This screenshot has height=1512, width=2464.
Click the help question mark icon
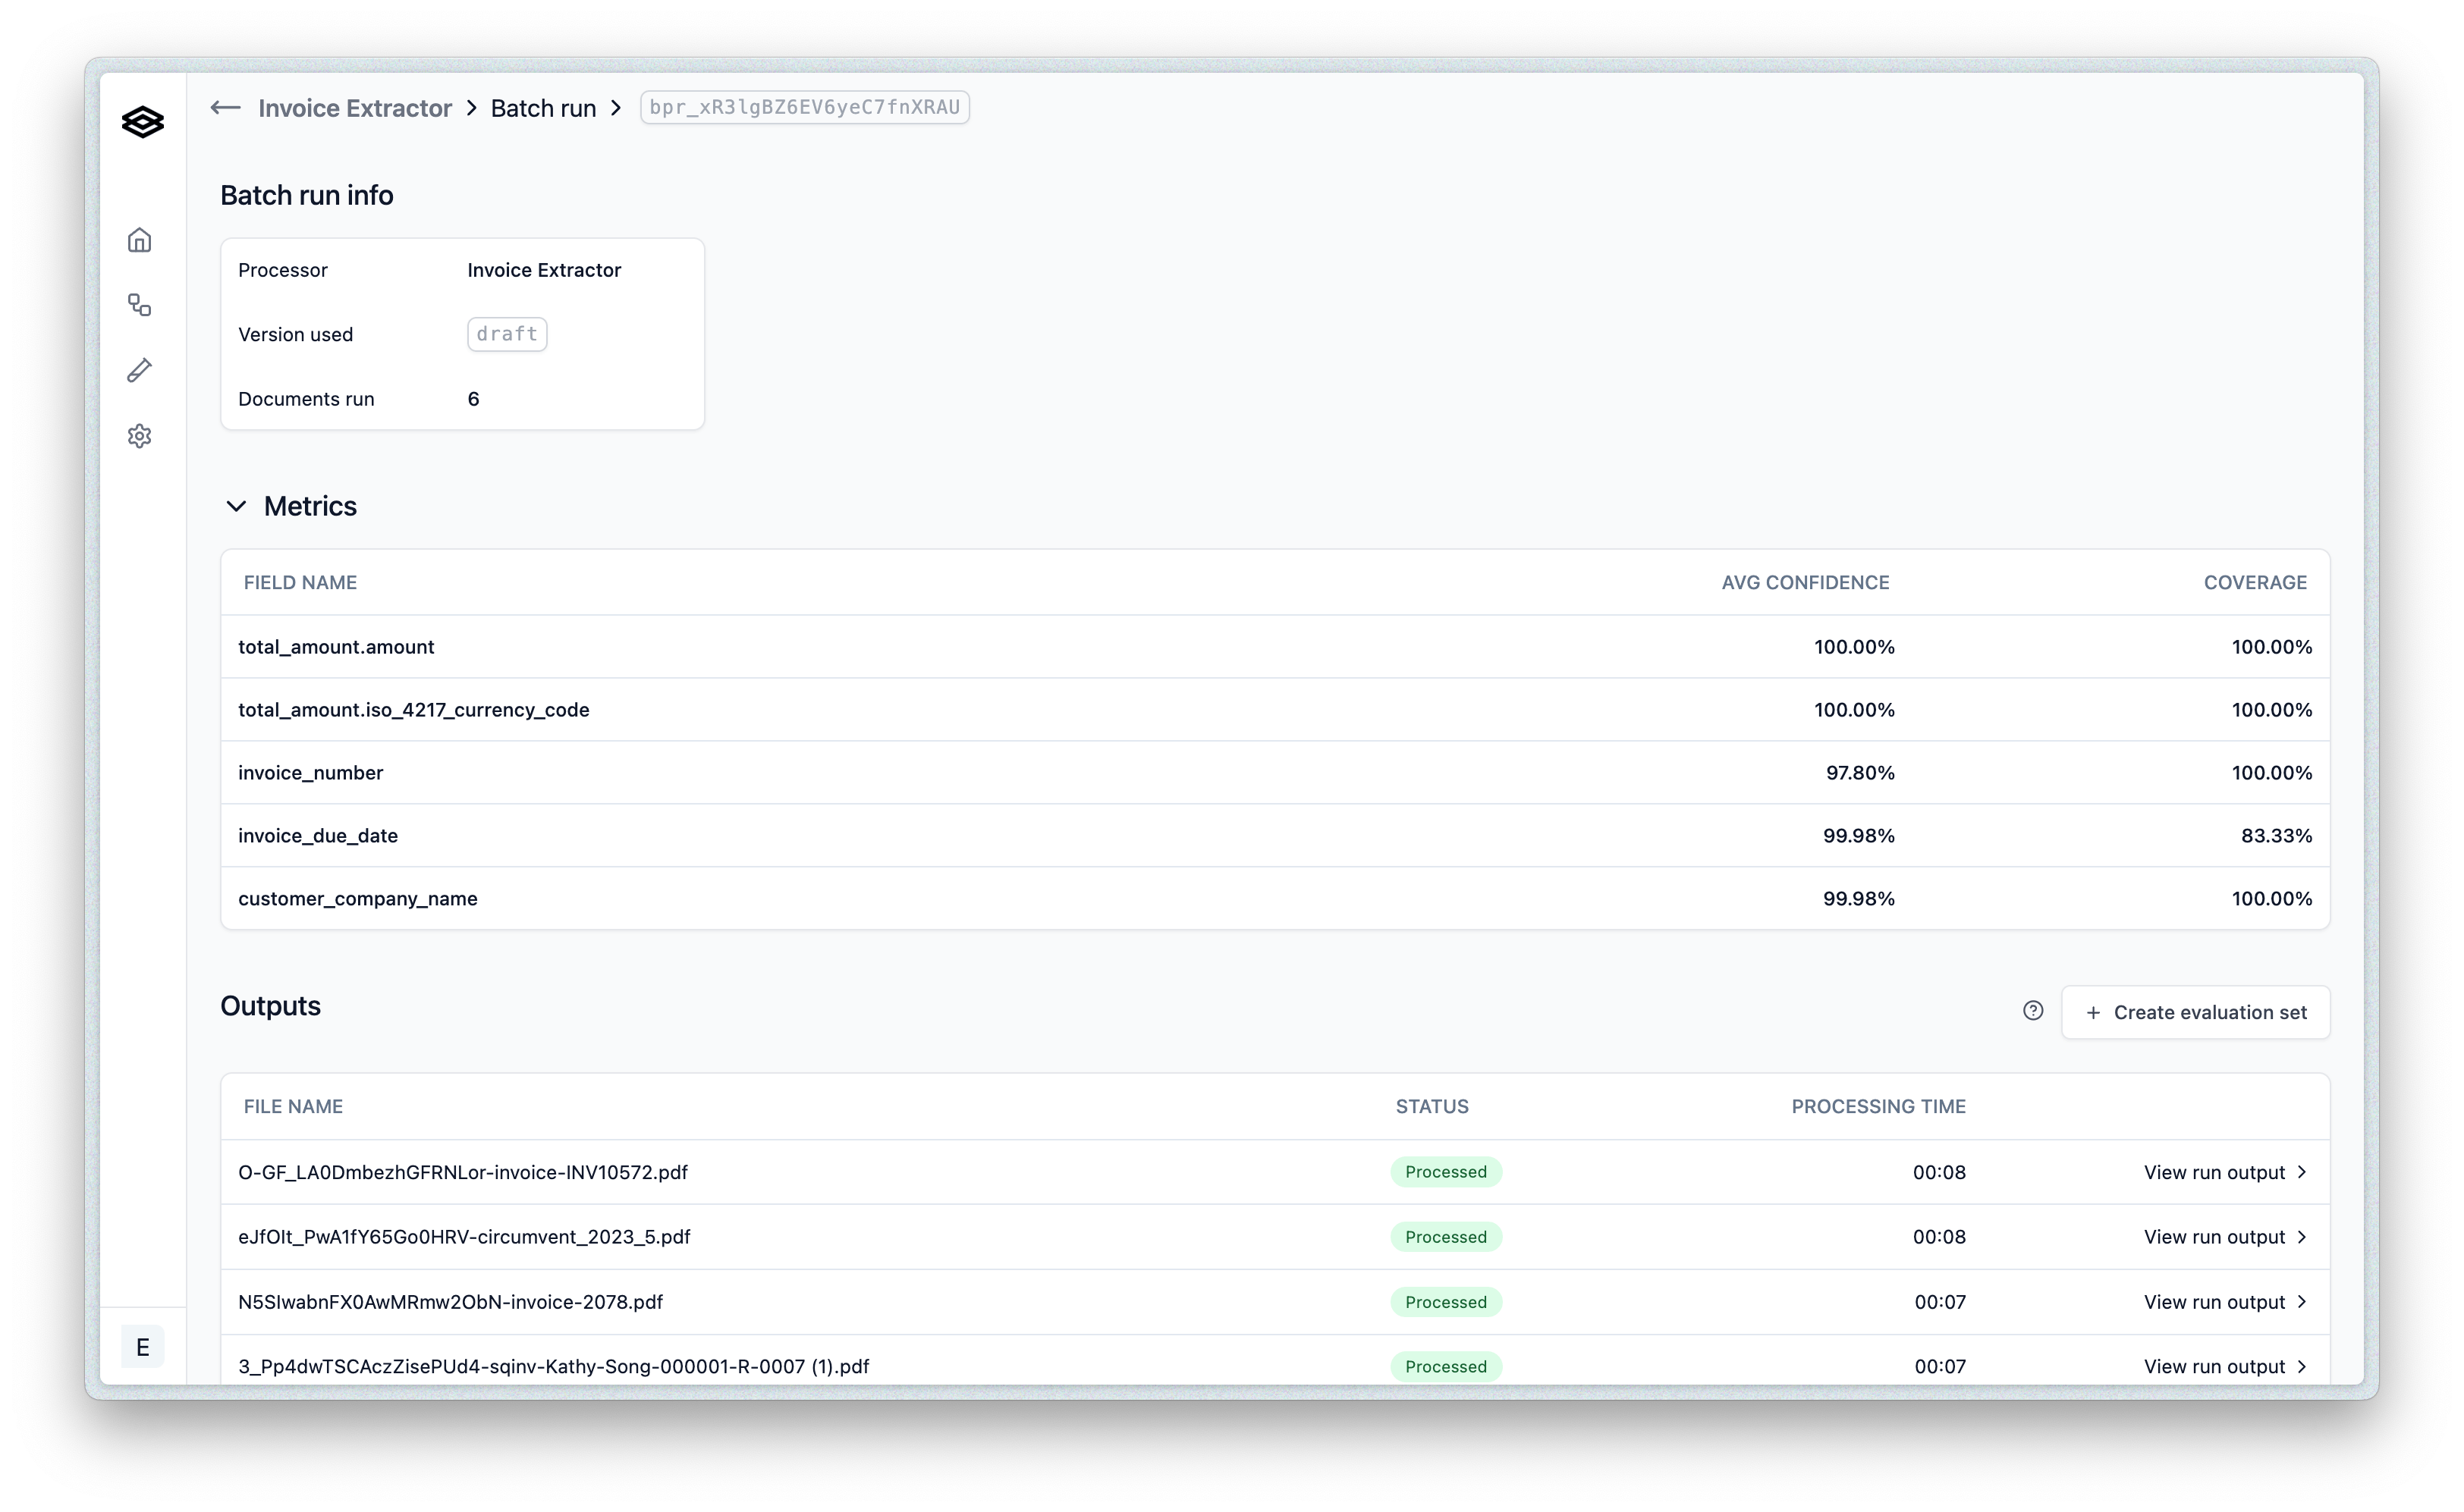(x=2032, y=1011)
